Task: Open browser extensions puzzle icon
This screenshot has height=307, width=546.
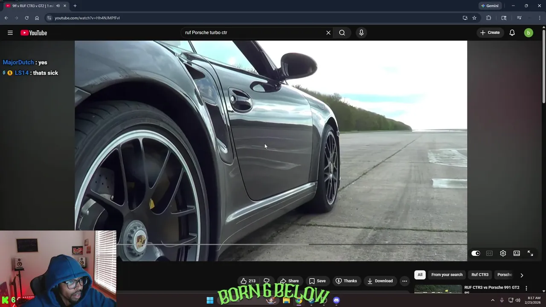Action: click(489, 18)
